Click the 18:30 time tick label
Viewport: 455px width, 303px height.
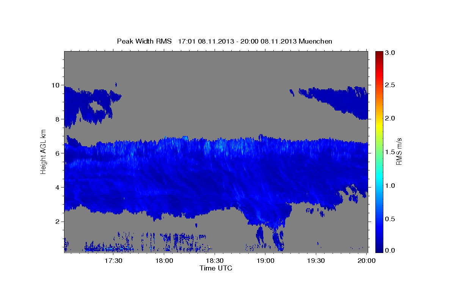coord(215,261)
